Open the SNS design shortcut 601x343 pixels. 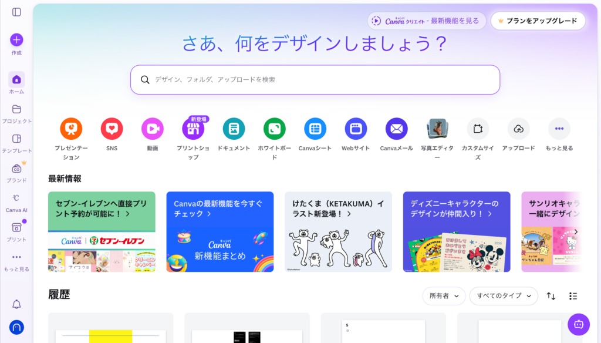pos(112,129)
